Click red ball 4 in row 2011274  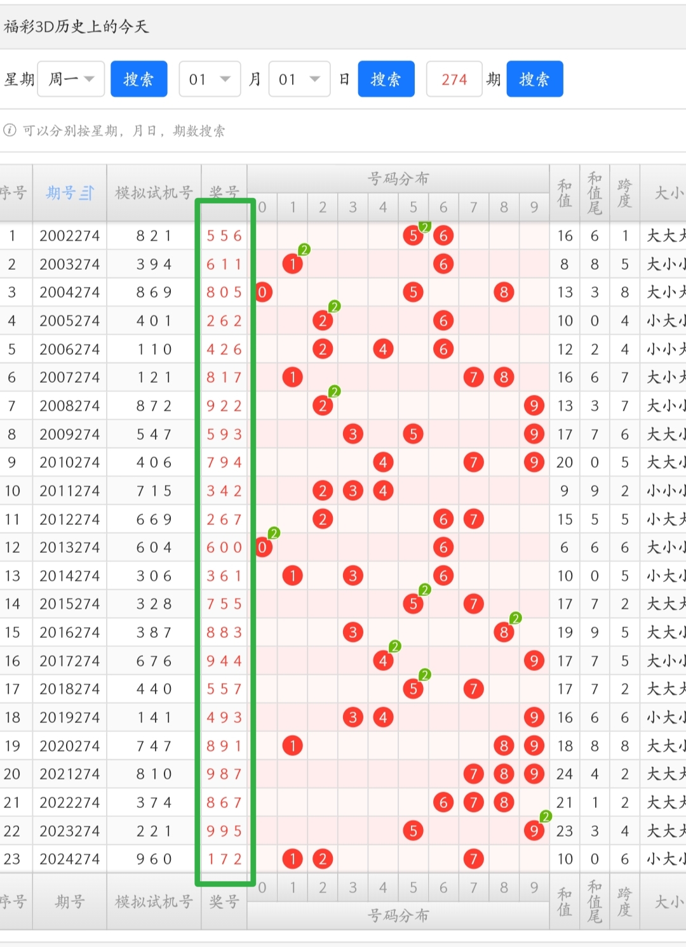tap(383, 491)
